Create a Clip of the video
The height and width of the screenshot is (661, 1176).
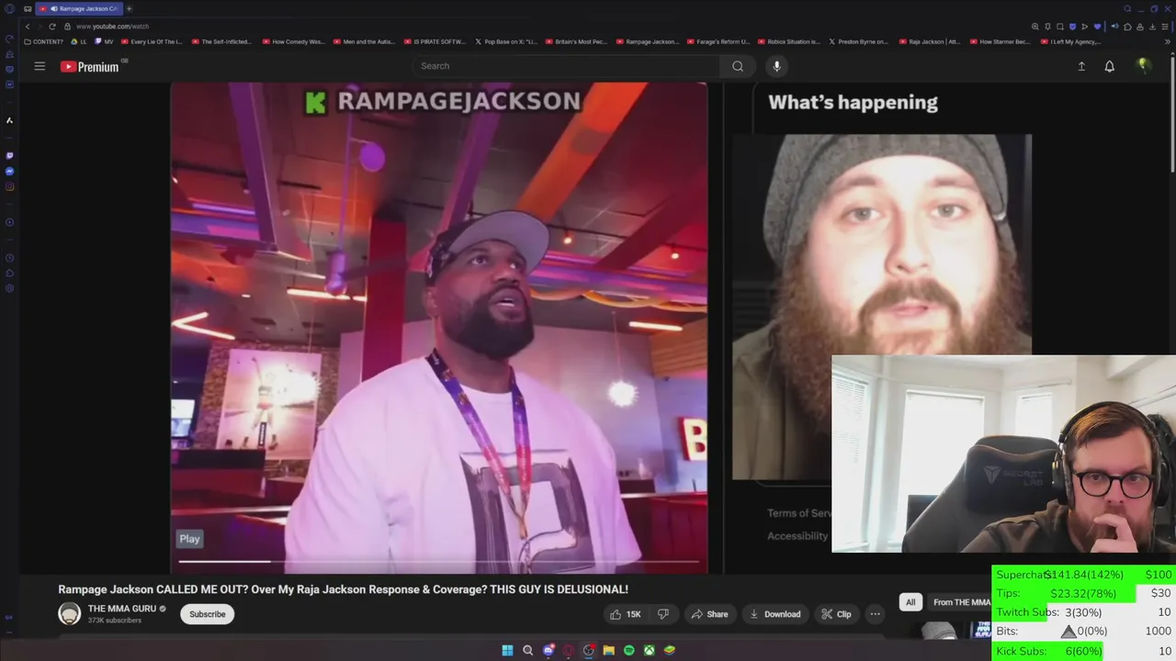pyautogui.click(x=836, y=614)
